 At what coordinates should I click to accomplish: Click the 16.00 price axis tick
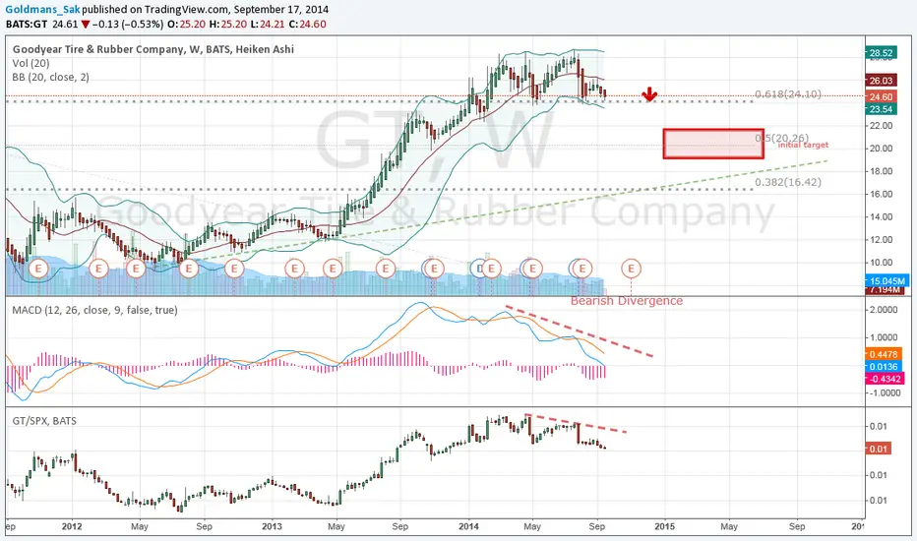point(881,194)
